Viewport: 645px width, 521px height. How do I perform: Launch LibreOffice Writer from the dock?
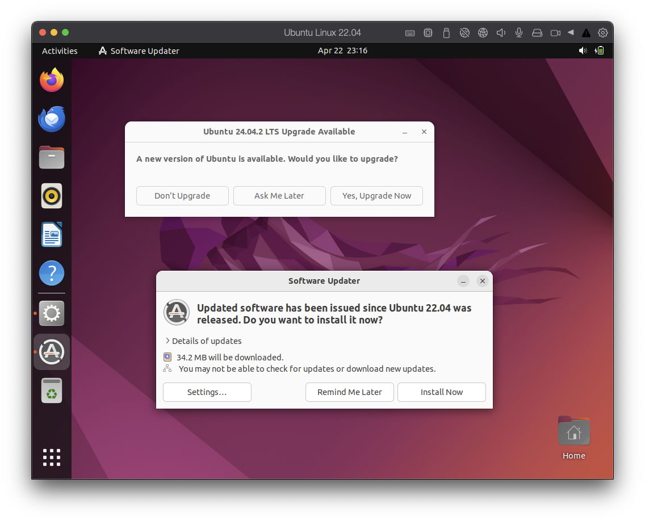point(52,234)
